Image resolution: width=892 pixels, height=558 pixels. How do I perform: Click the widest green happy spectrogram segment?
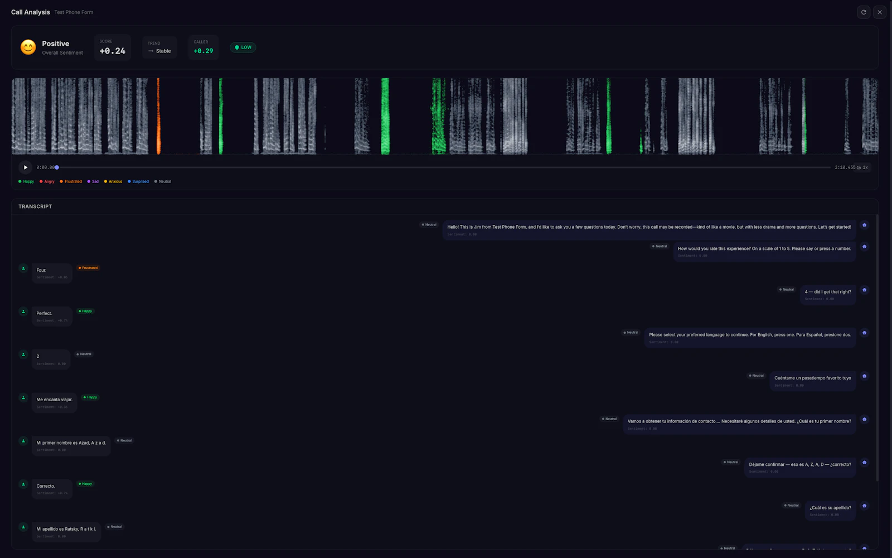439,116
